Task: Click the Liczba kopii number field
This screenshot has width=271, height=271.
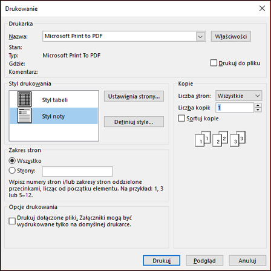Action: 235,108
